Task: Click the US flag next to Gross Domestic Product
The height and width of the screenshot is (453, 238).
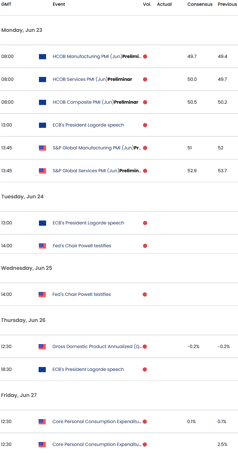Action: click(42, 347)
